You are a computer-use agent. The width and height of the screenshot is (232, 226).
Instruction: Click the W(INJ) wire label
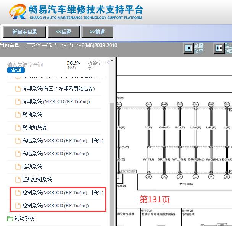coord(148,159)
